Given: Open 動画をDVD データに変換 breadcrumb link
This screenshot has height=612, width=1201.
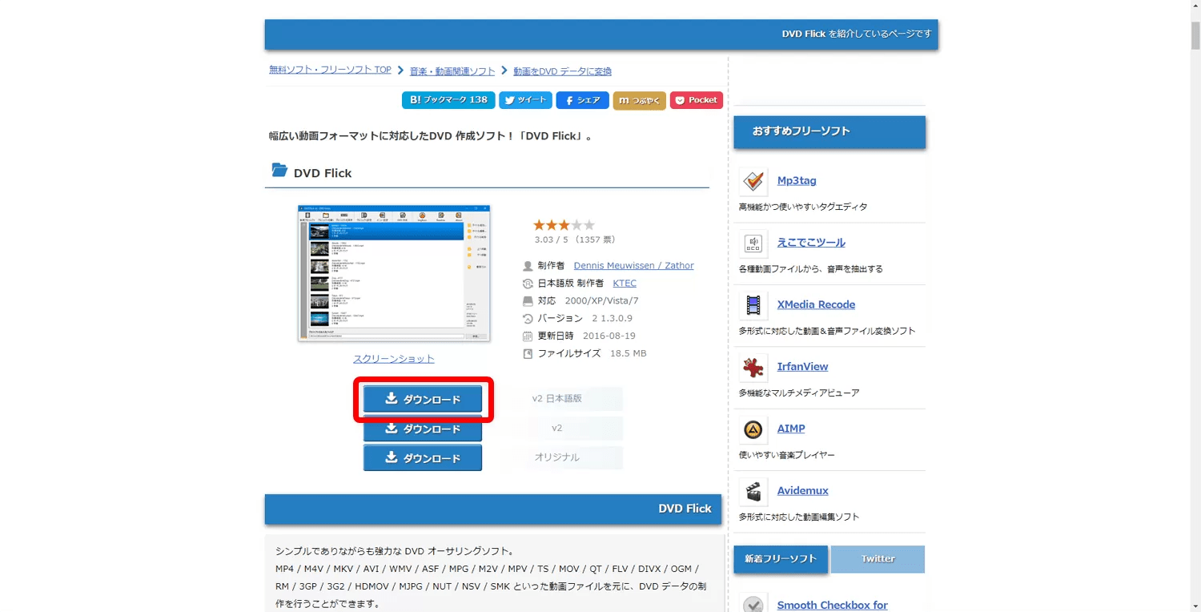Looking at the screenshot, I should [x=562, y=71].
